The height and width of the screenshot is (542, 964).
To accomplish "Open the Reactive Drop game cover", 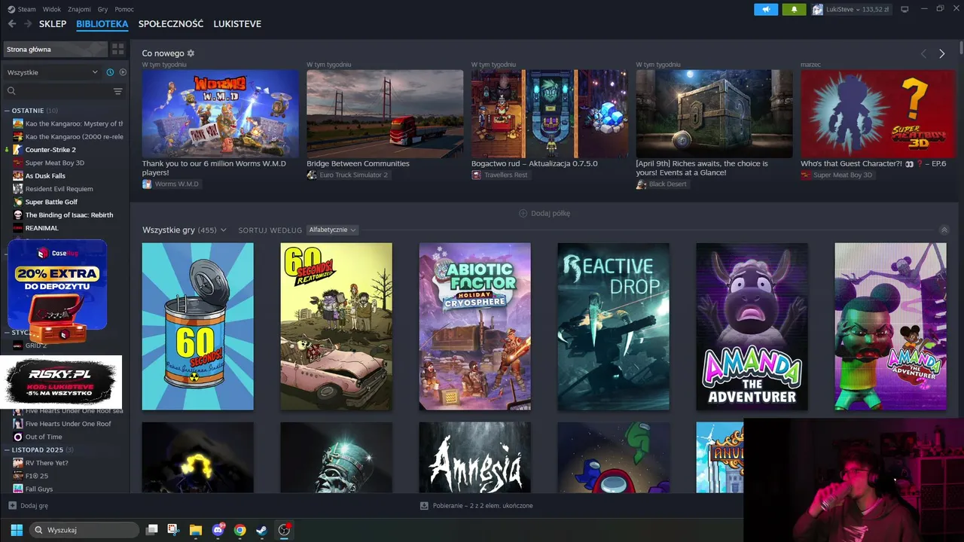I will (613, 326).
